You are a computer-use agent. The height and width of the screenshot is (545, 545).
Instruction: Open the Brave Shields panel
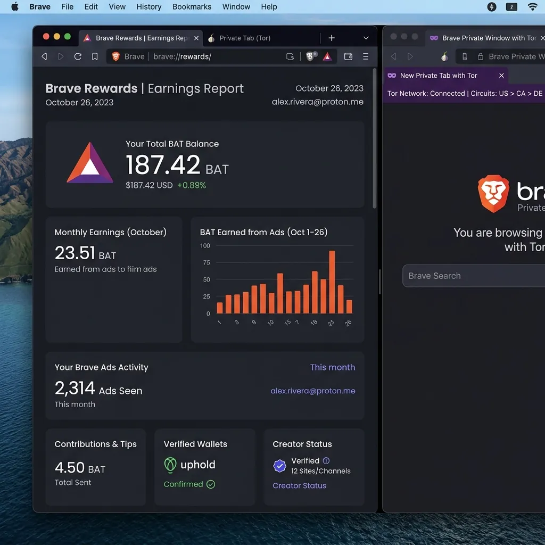coord(310,56)
